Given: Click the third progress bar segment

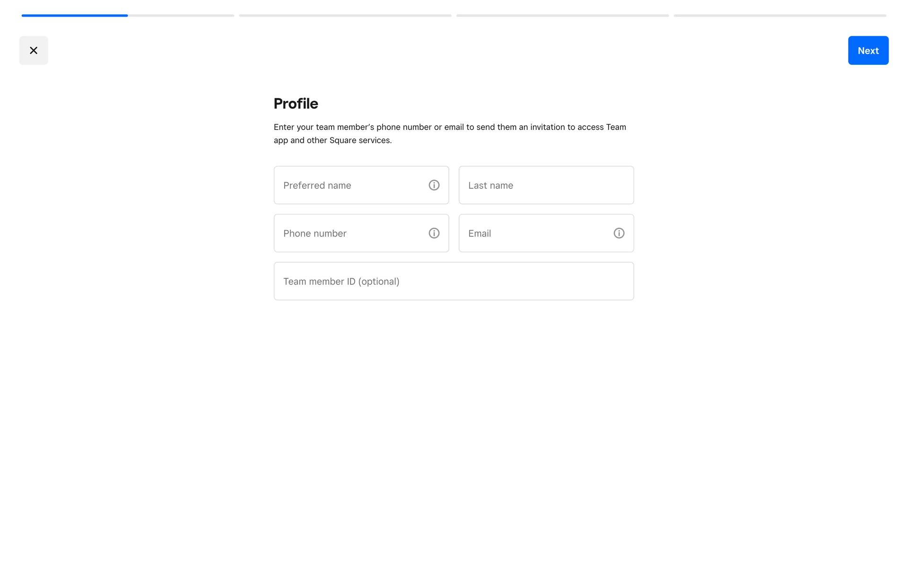Looking at the screenshot, I should [x=562, y=16].
